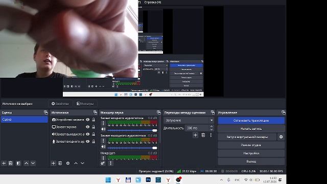Open Photoshop from the taskbar
The height and width of the screenshot is (184, 327).
[148, 179]
